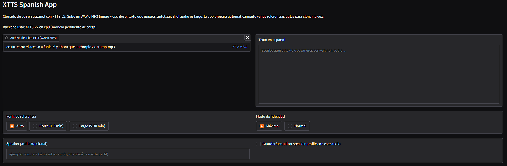Click the Archivo de referencia label
The image size is (507, 166).
33,38
